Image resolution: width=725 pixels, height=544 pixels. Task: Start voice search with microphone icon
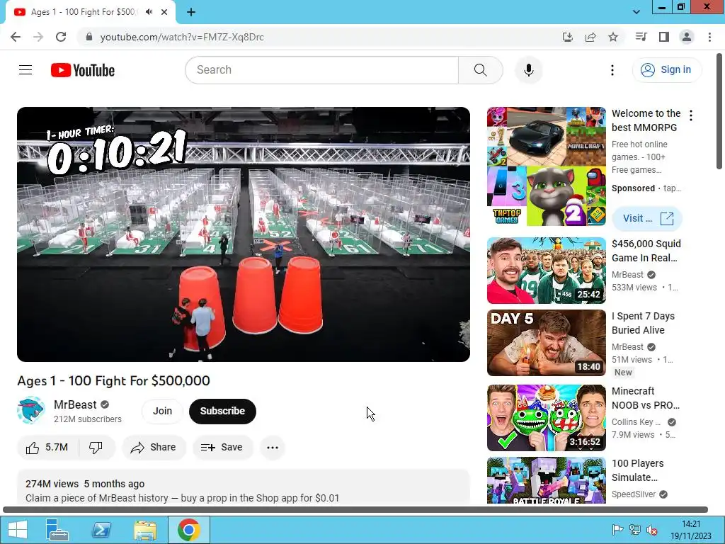point(528,70)
